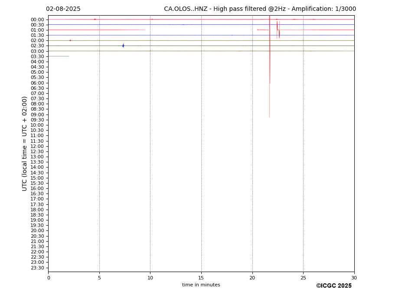Click the 'time in minutes' x-axis label
The width and height of the screenshot is (402, 302).
tap(201, 285)
